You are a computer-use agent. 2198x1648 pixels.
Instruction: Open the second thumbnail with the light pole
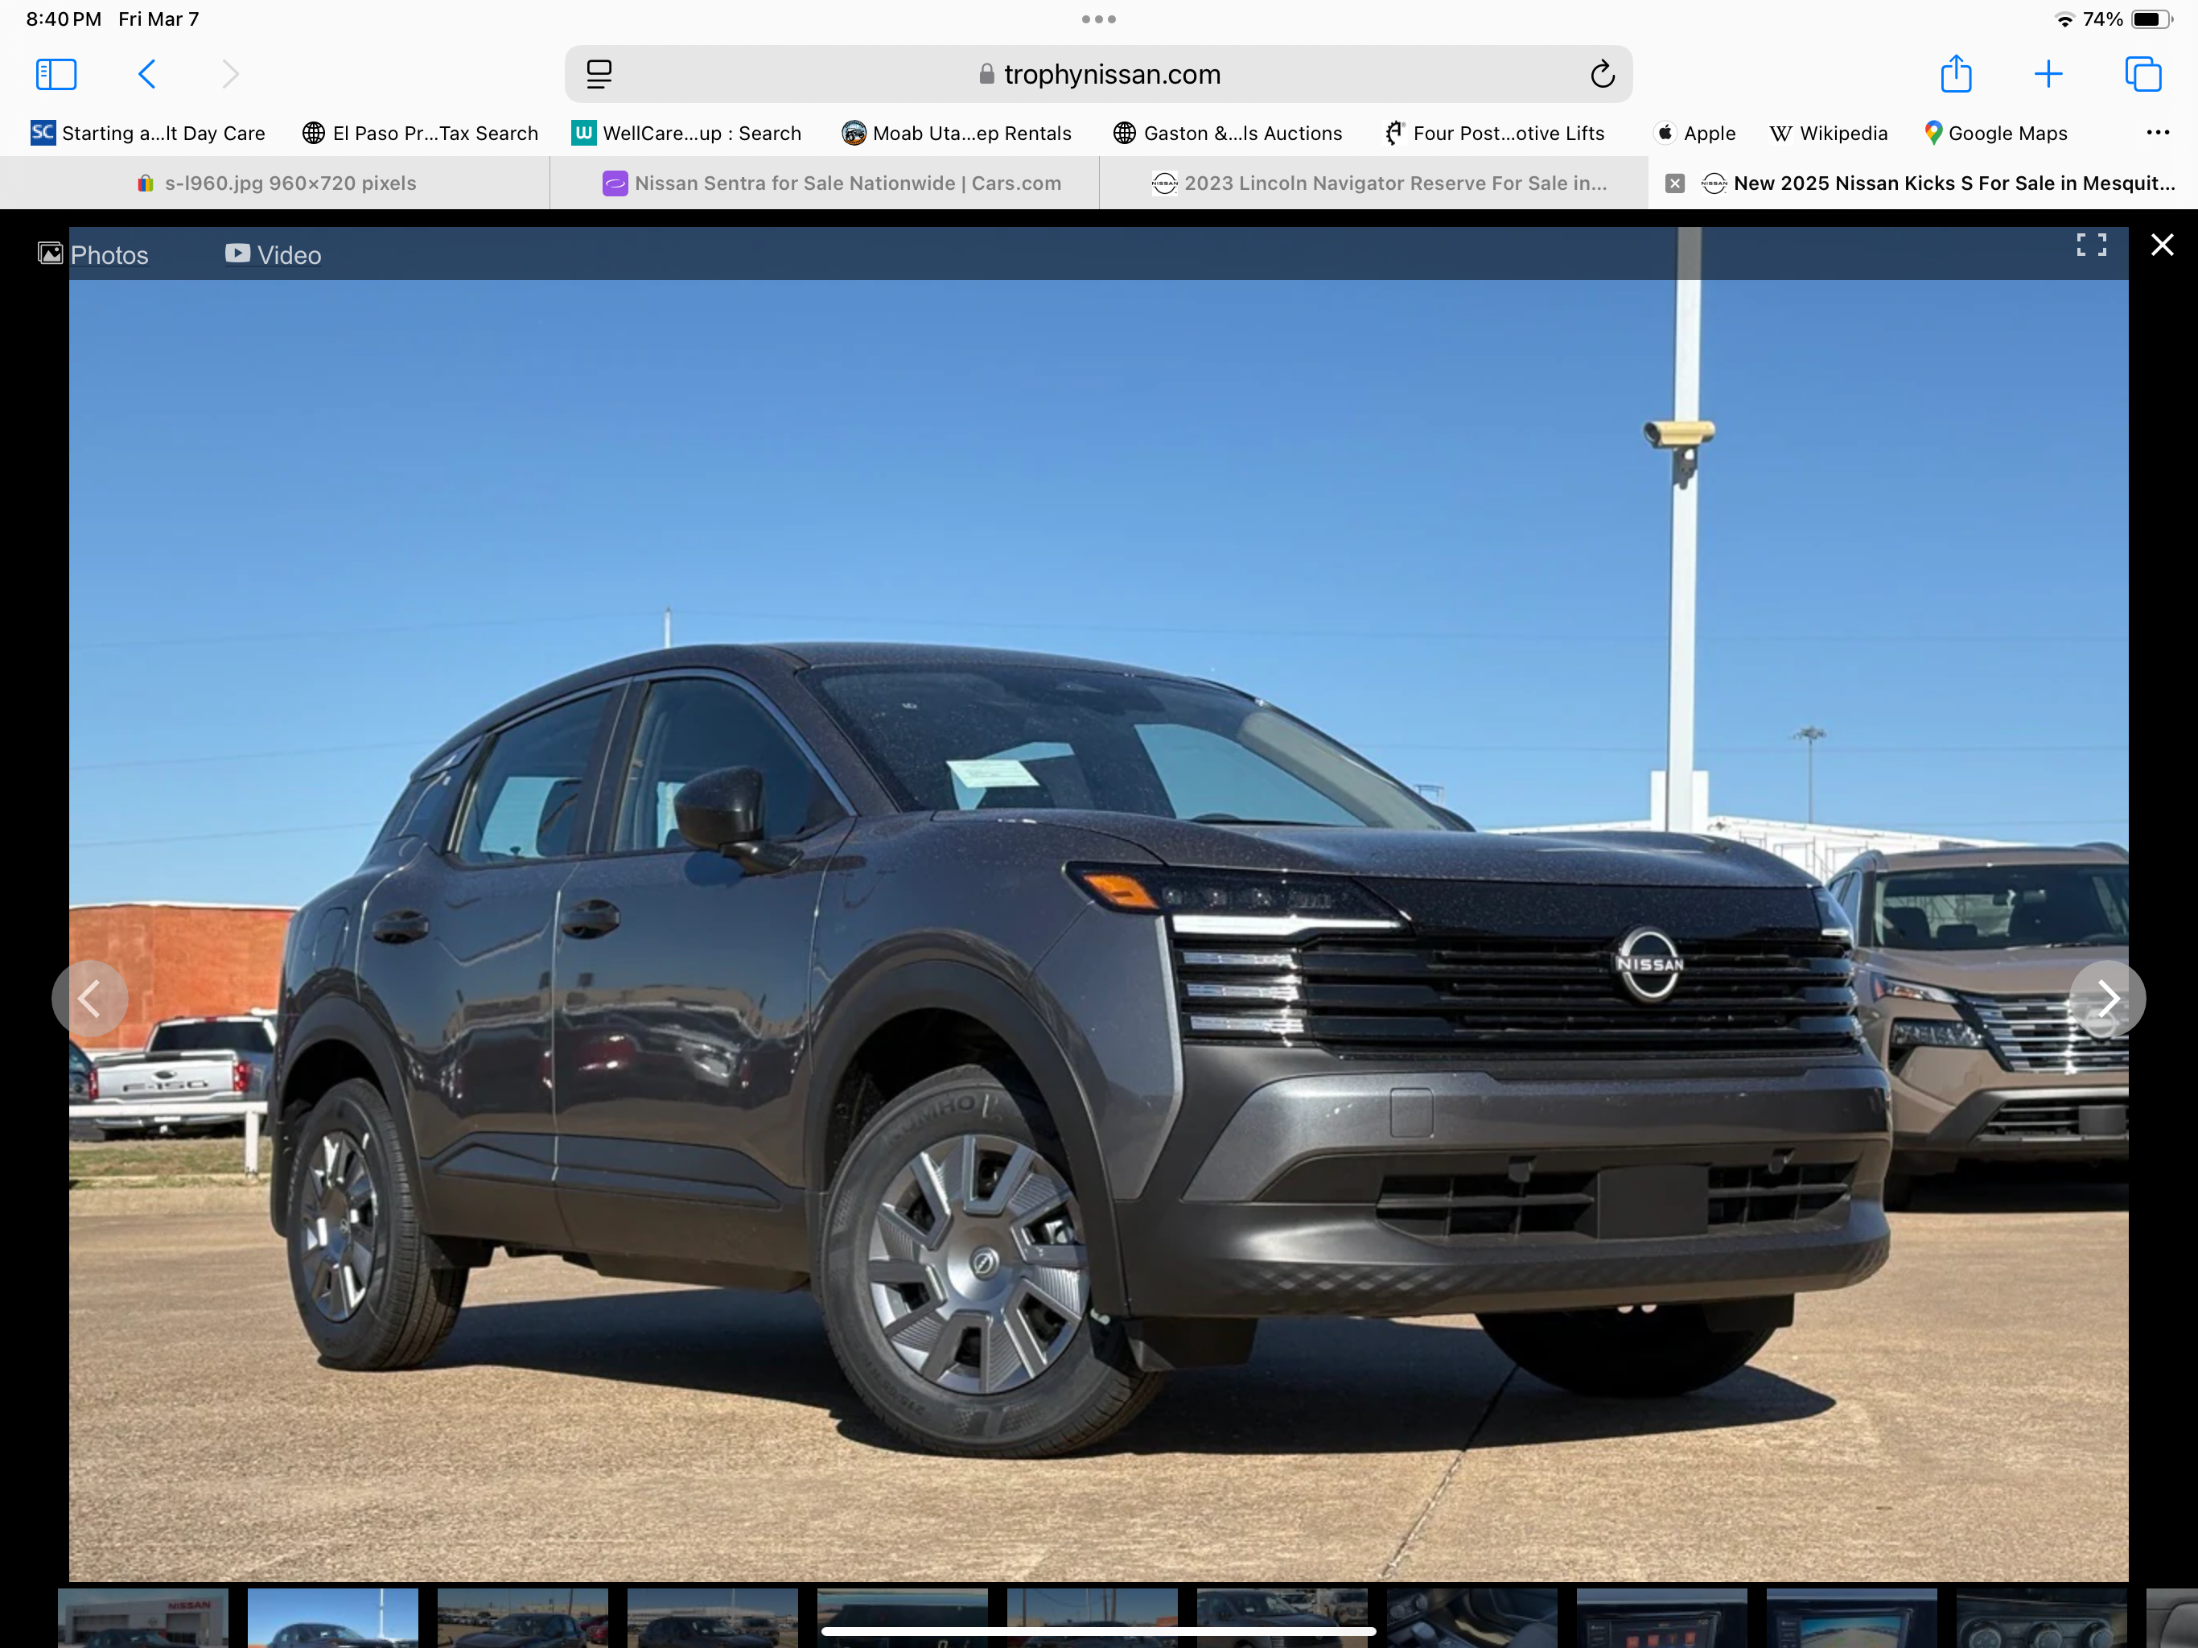coord(333,1617)
